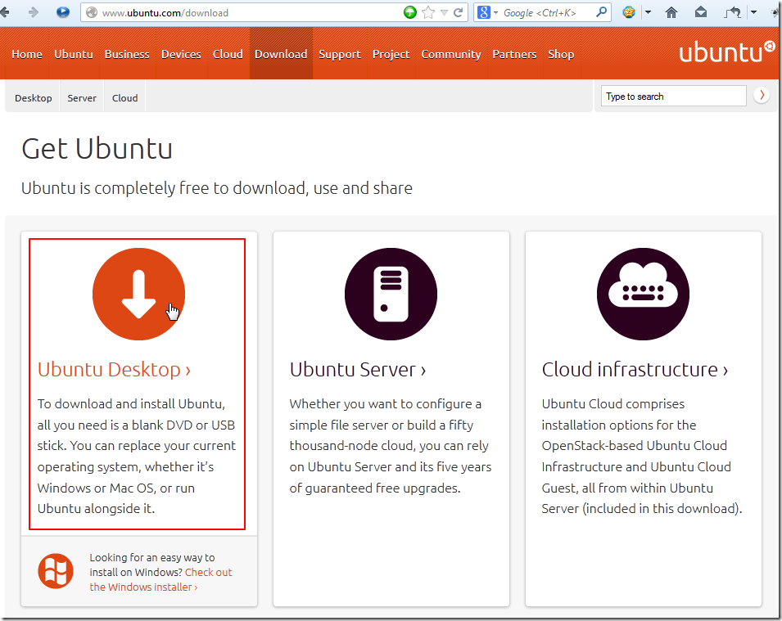782x621 pixels.
Task: Submit search with the orange arrow button
Action: [x=762, y=95]
